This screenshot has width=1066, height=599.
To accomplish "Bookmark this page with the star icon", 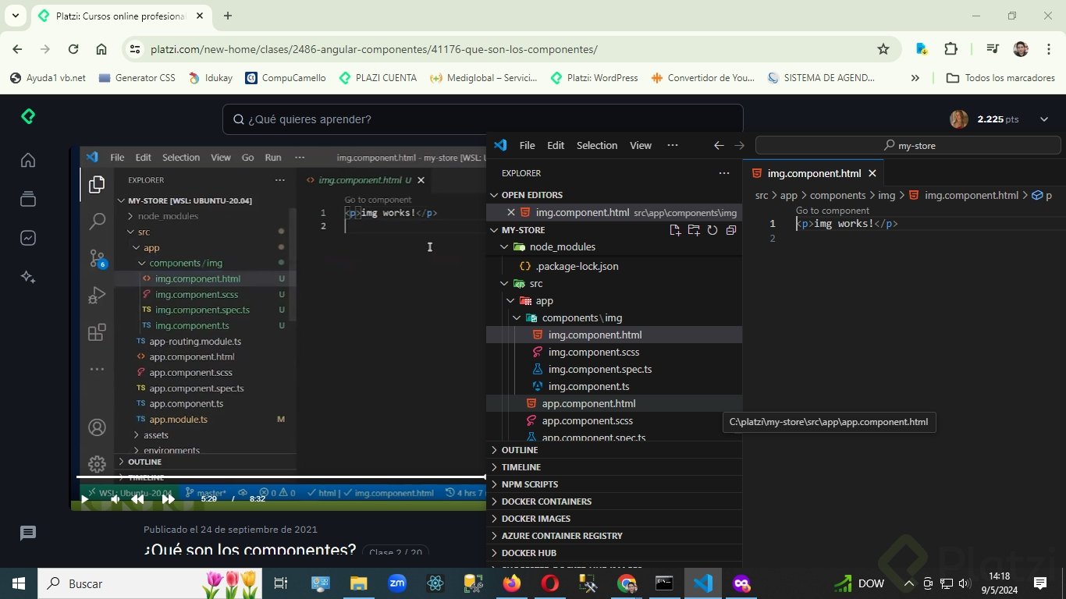I will coord(883,49).
